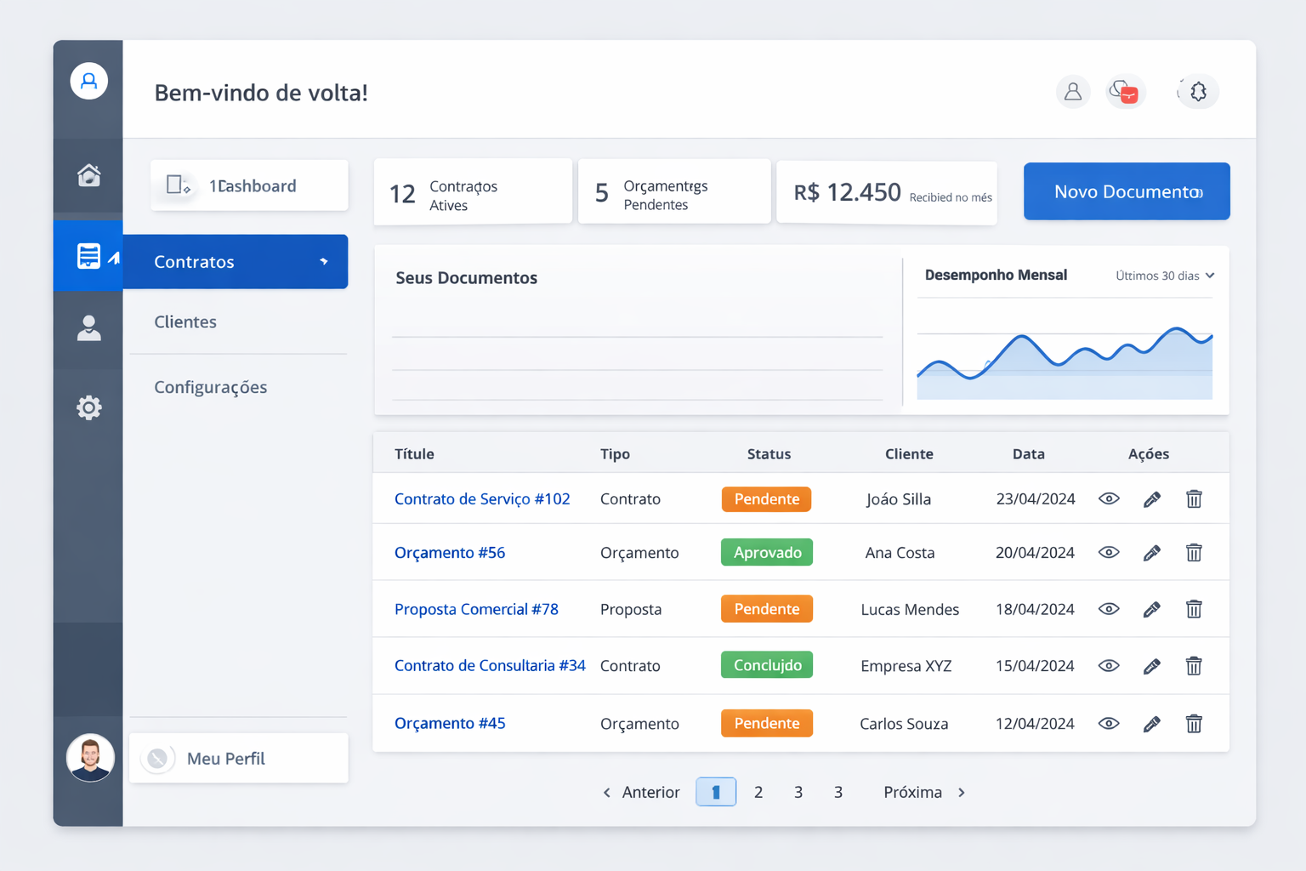Open Configurações from the sidebar menu
This screenshot has height=871, width=1306.
pos(210,387)
